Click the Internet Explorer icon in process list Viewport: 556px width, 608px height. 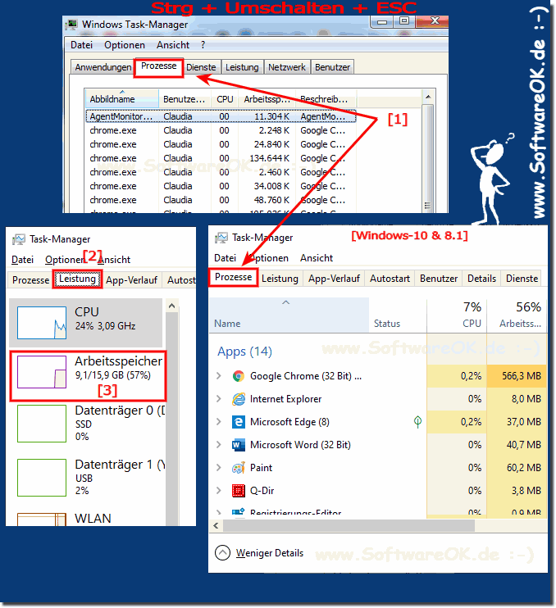coord(239,398)
